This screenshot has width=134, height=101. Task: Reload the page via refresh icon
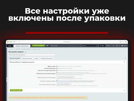[90, 42]
